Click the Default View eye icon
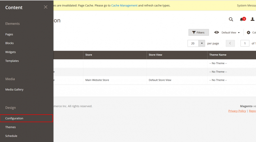 [217, 33]
